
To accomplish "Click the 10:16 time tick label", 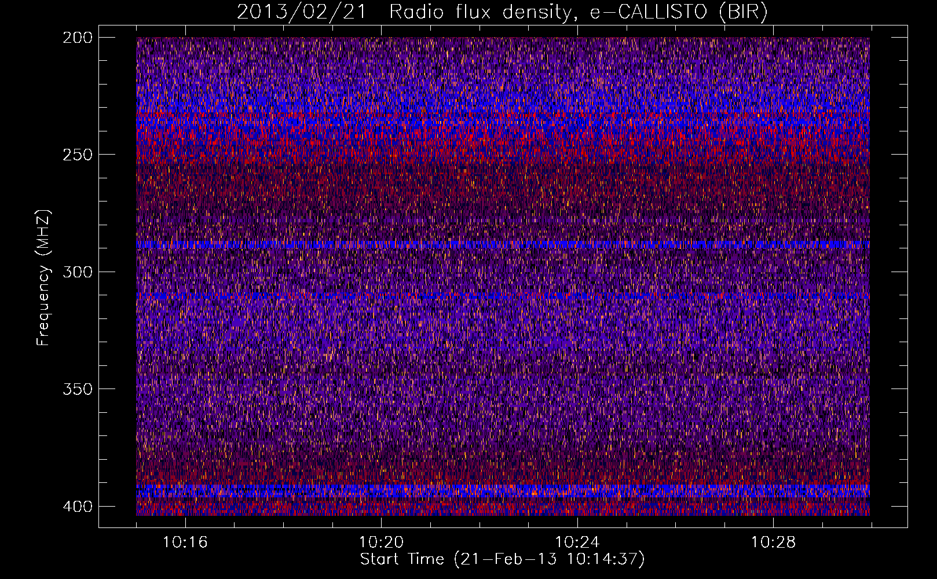I will click(x=185, y=543).
